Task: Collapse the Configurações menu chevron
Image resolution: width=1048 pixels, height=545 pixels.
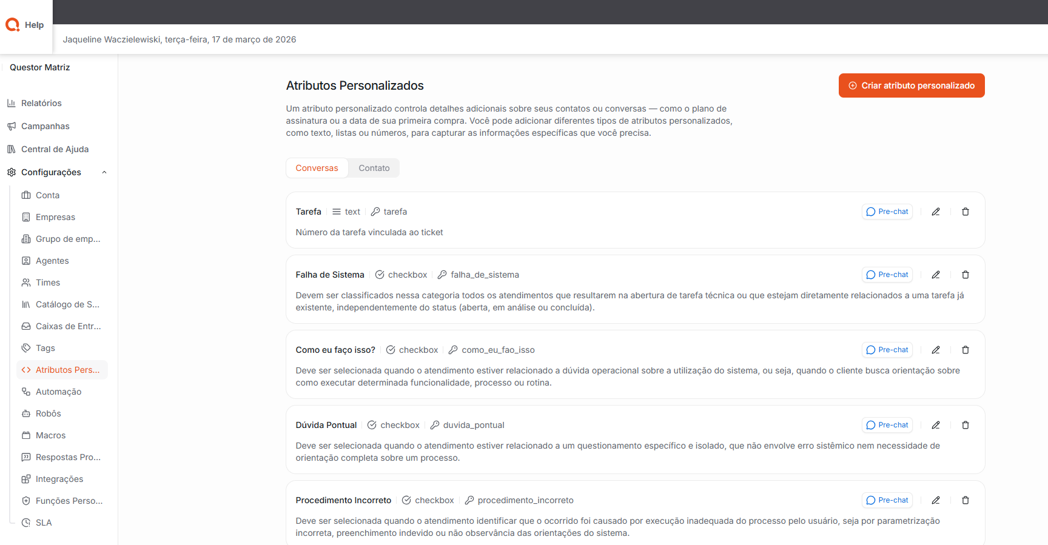Action: coord(104,172)
